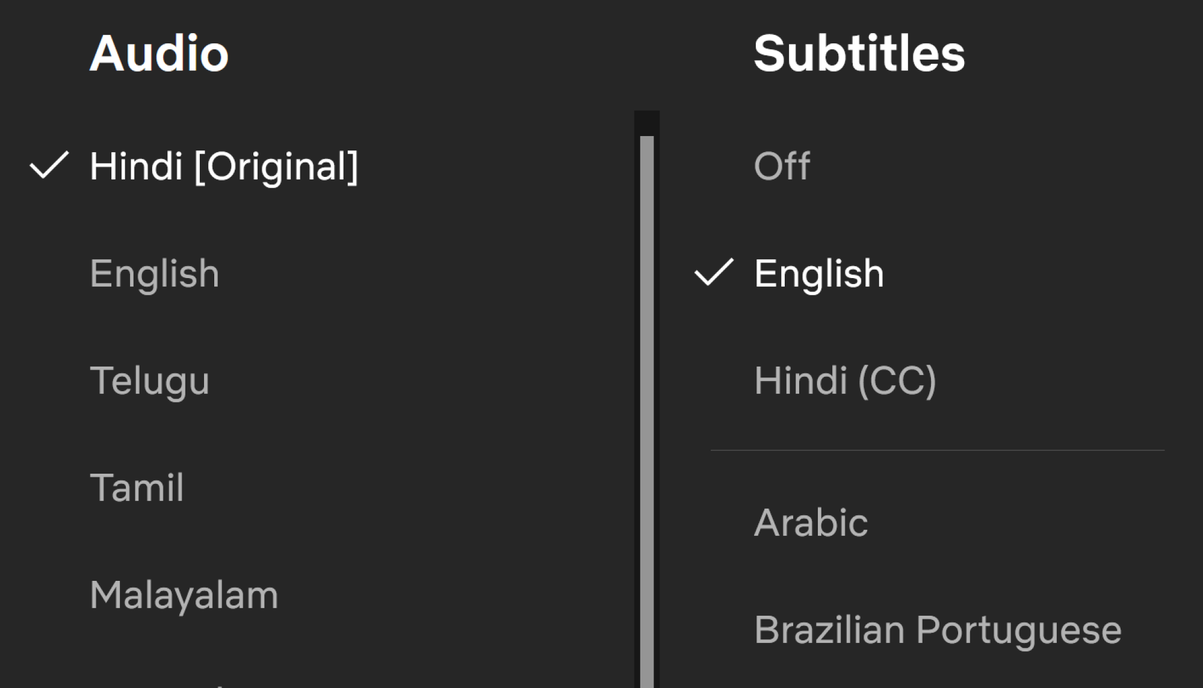Click the checkmark beside Hindi [Original]
Screen dimensions: 1203x688
(x=49, y=165)
